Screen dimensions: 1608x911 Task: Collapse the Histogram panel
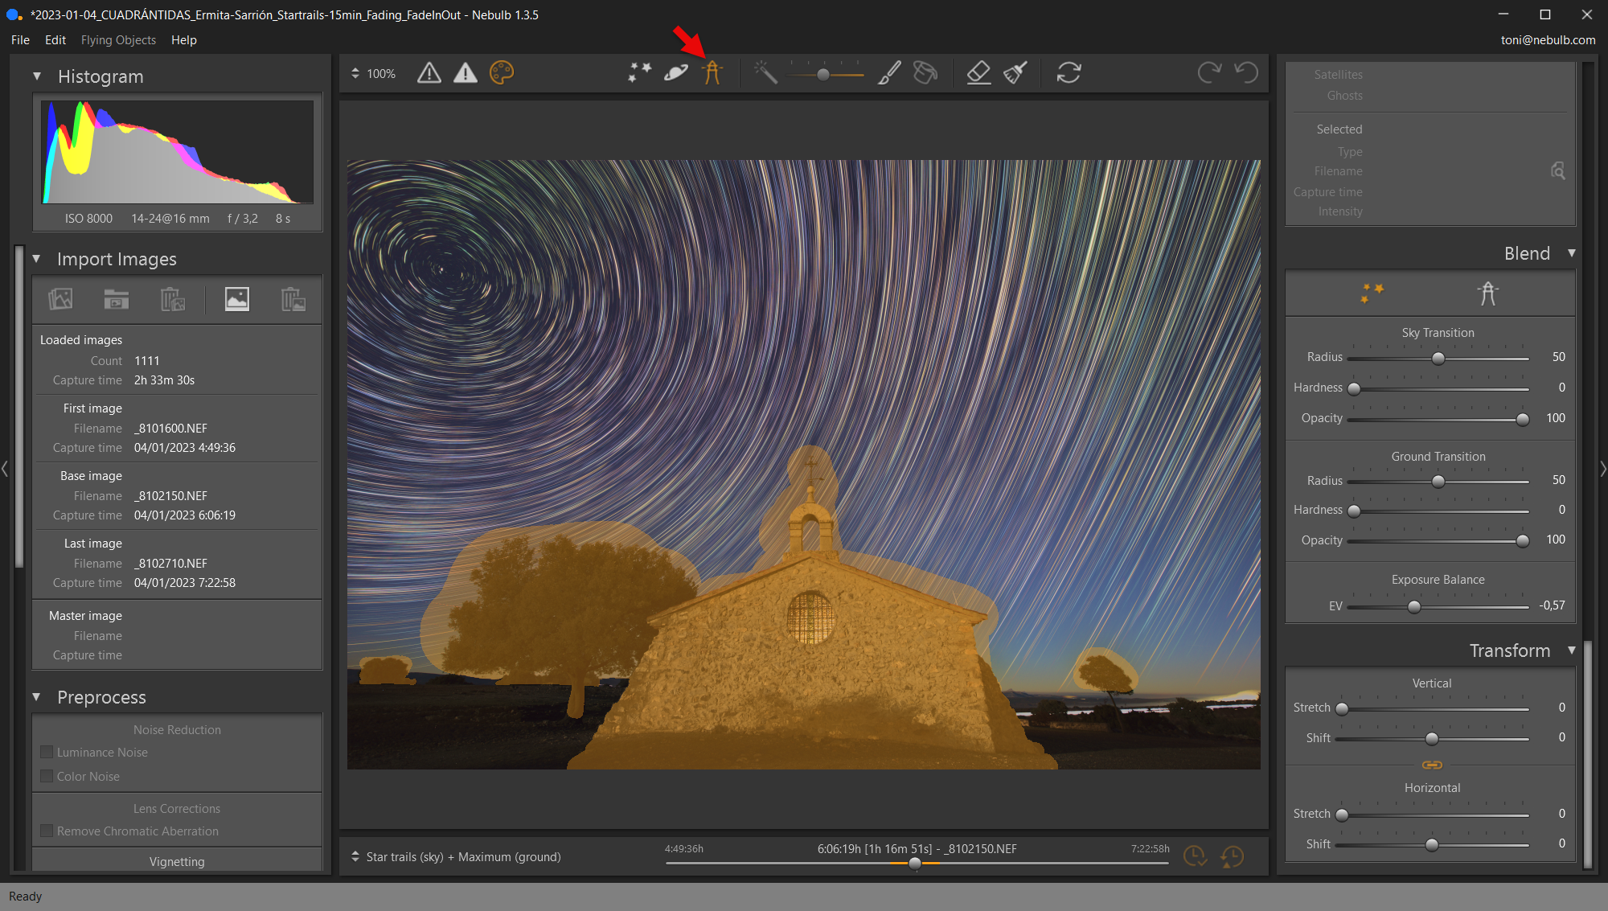(37, 76)
